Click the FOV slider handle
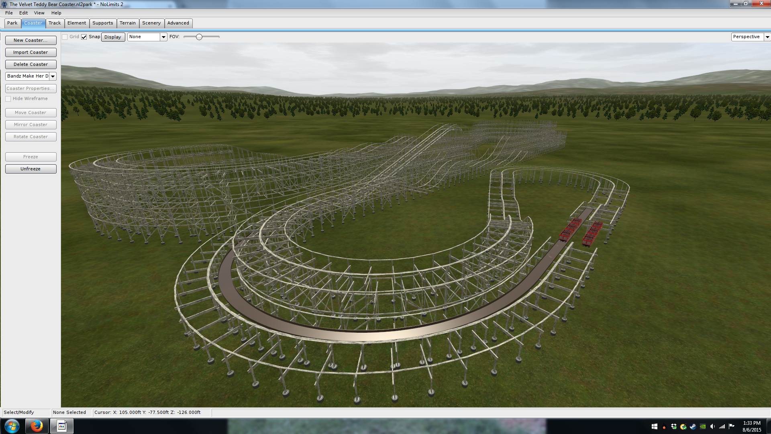Viewport: 771px width, 434px height. 199,37
